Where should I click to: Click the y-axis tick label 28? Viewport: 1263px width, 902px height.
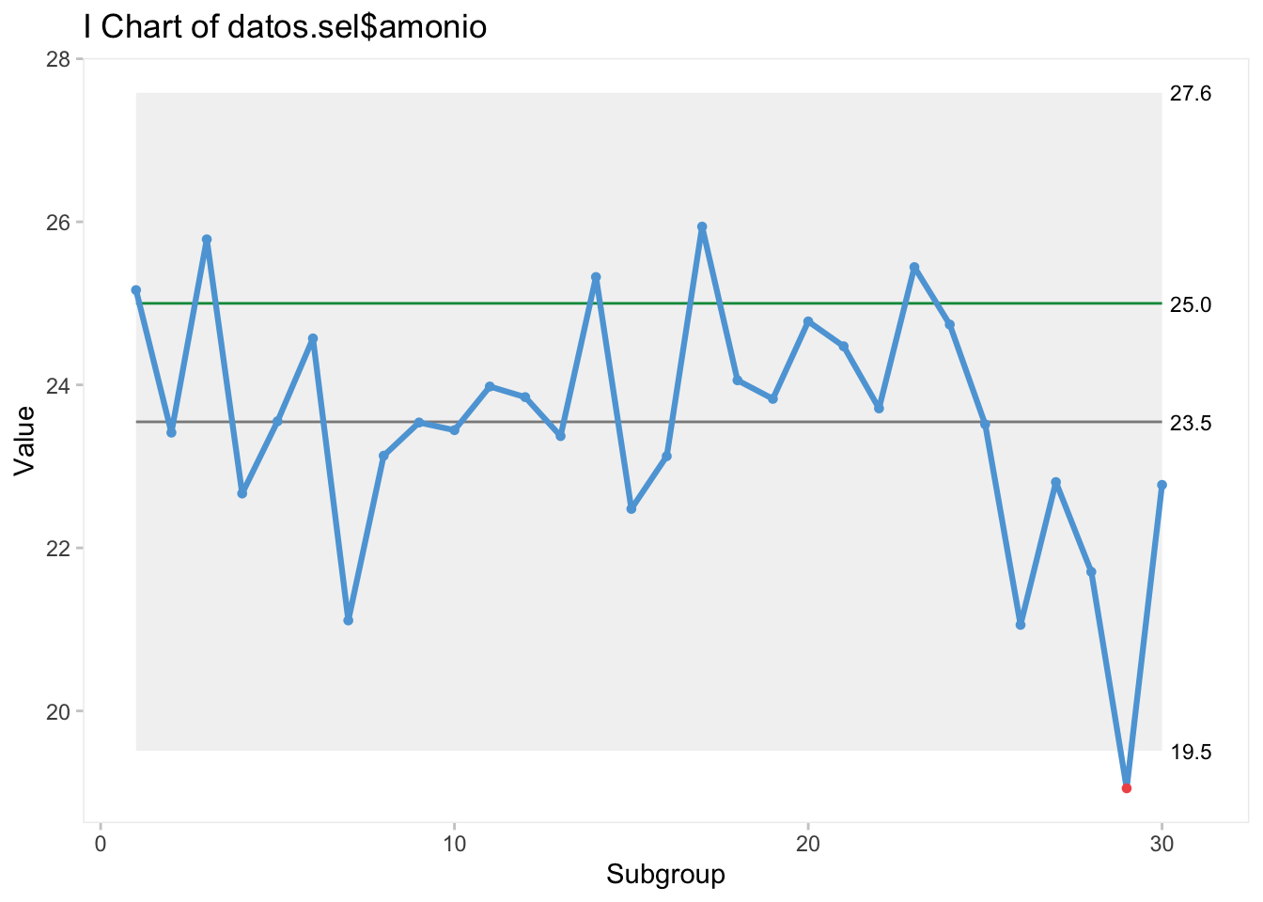tap(58, 59)
